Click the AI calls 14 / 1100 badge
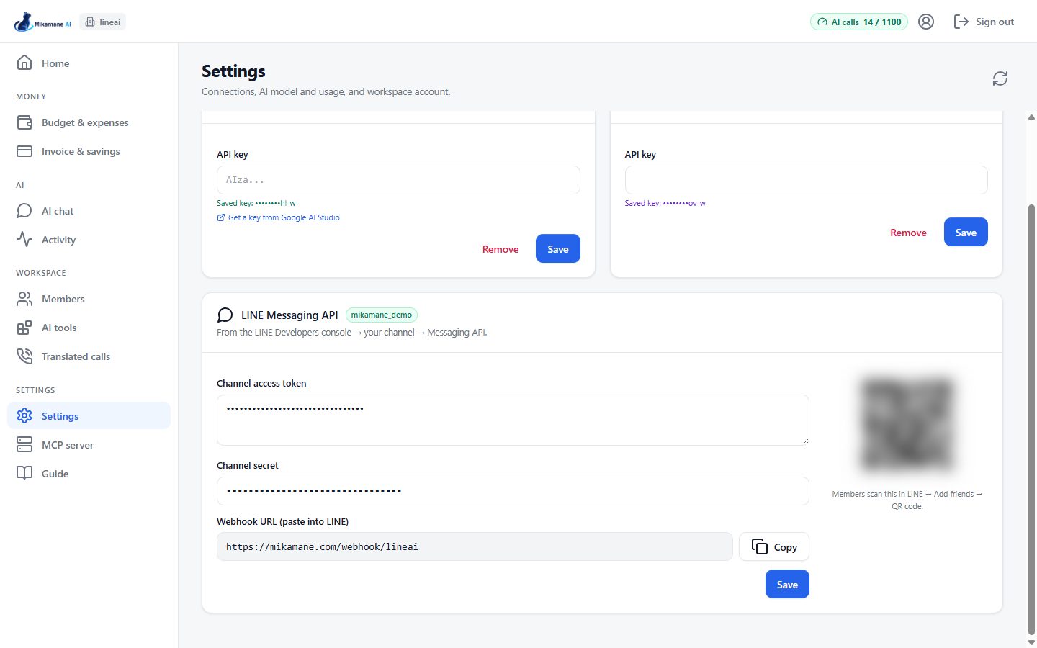 coord(859,22)
